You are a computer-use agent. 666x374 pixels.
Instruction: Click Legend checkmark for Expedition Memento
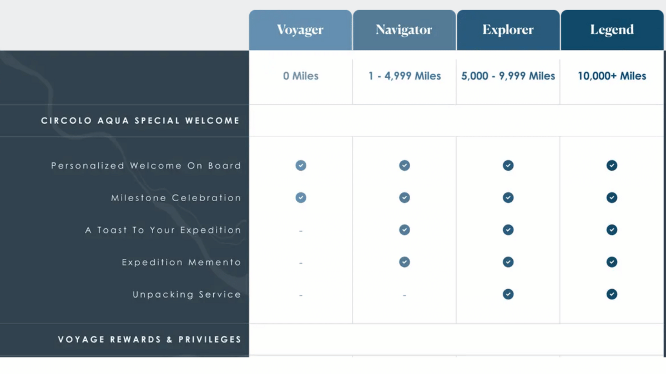(x=612, y=262)
